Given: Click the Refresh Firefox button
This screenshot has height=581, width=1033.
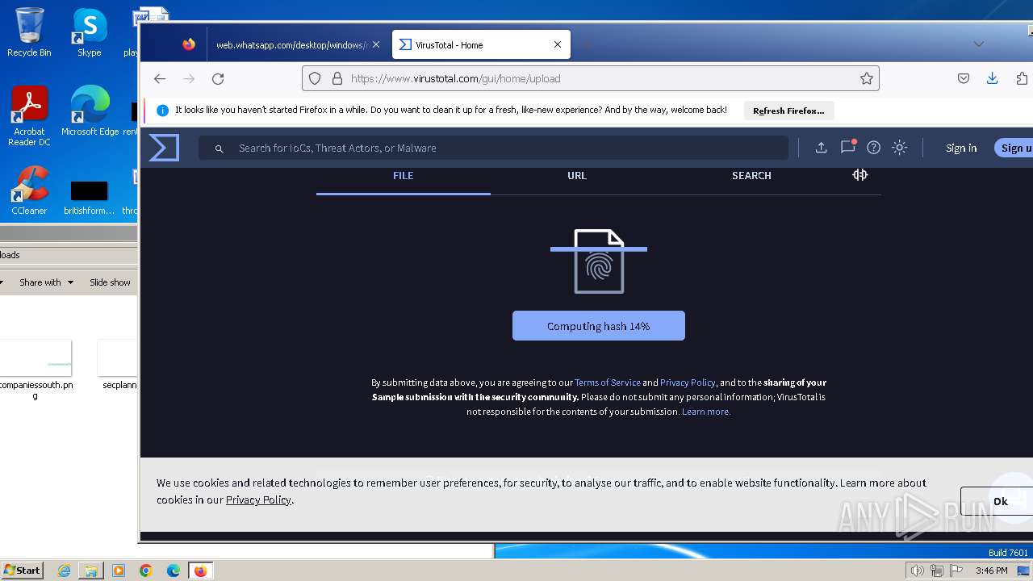Looking at the screenshot, I should coord(788,111).
